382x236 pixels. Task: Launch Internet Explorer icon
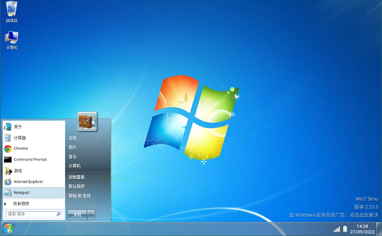pyautogui.click(x=8, y=181)
